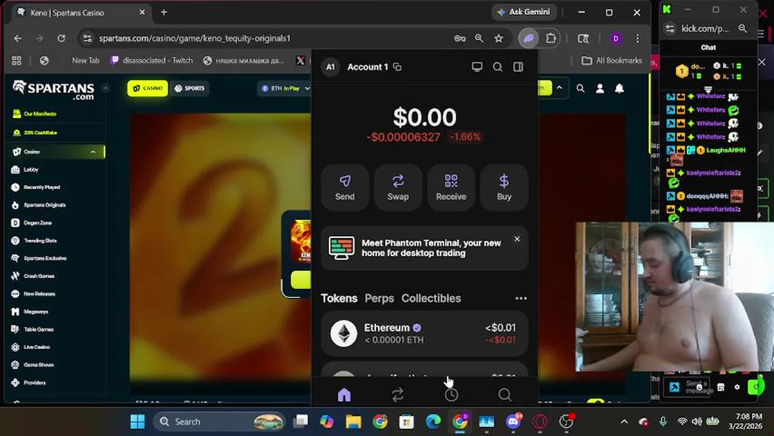Open wallet activity history tab

coord(451,395)
